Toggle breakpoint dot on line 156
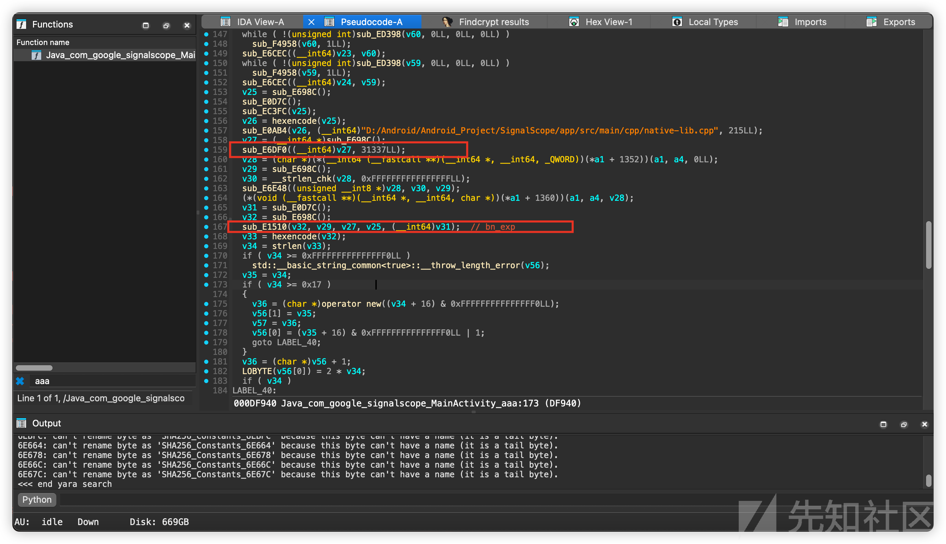946x544 pixels. pos(206,121)
